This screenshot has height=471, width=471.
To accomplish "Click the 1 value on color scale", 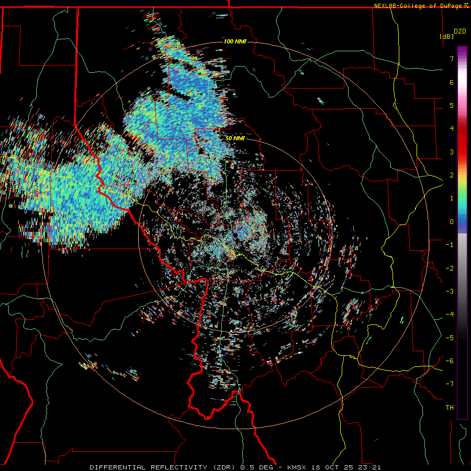I will 452,198.
